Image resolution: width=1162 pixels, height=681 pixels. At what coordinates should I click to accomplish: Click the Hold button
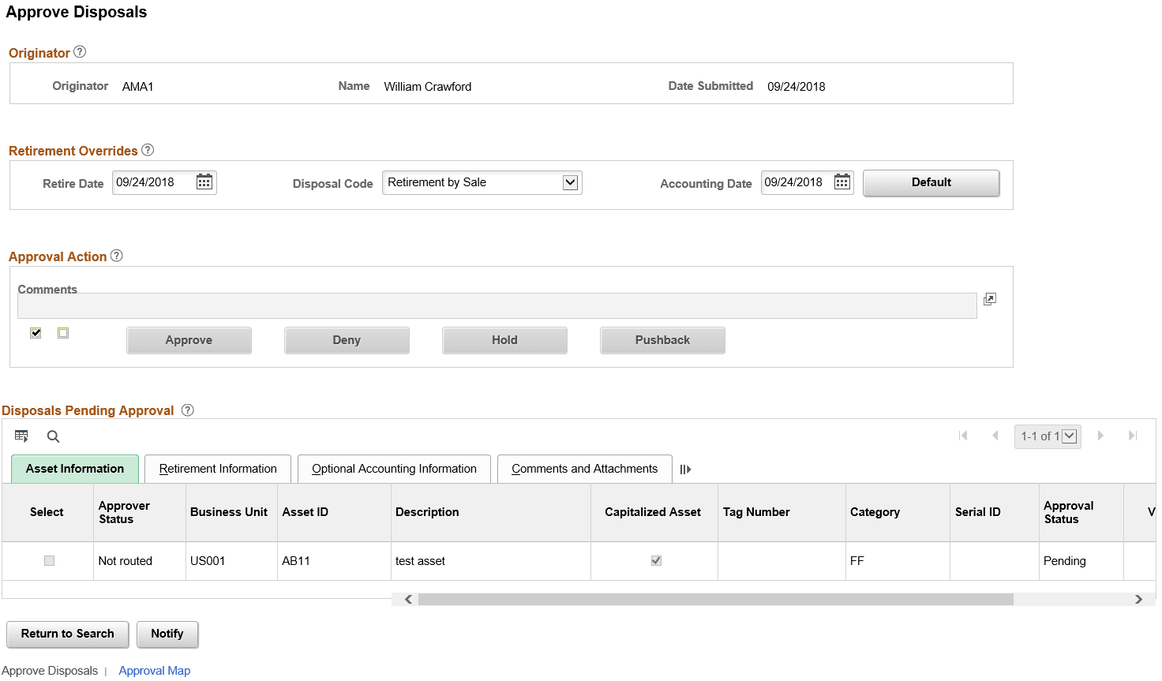(504, 340)
